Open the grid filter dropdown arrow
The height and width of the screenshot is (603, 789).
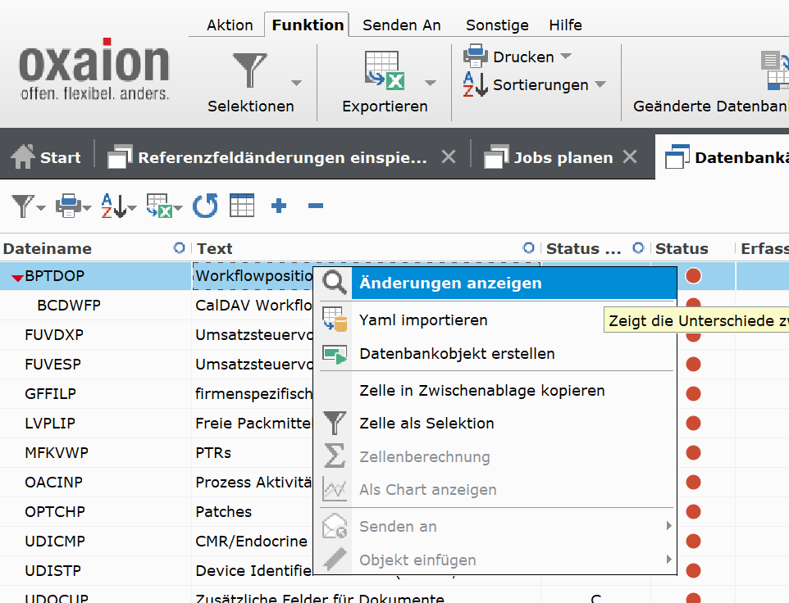(x=41, y=208)
